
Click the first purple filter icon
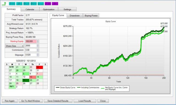(x=48, y=4)
